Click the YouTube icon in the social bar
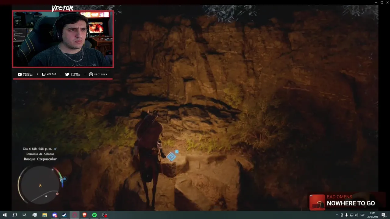Viewport: 390px width, 219px height. (20, 74)
